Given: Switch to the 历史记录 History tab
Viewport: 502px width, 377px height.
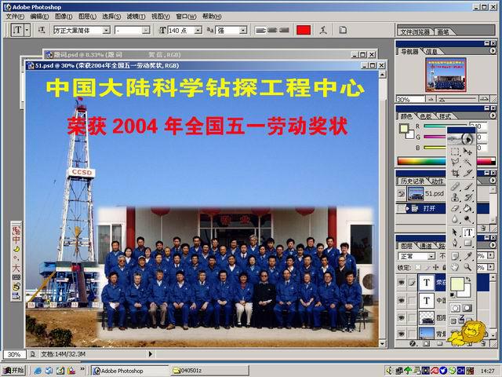Looking at the screenshot, I should tap(413, 181).
